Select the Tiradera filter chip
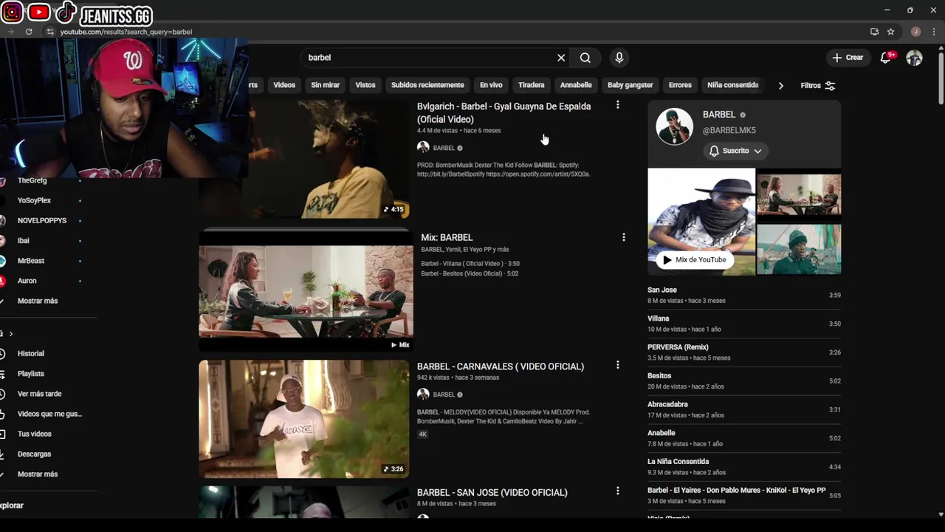The height and width of the screenshot is (532, 945). [x=531, y=85]
